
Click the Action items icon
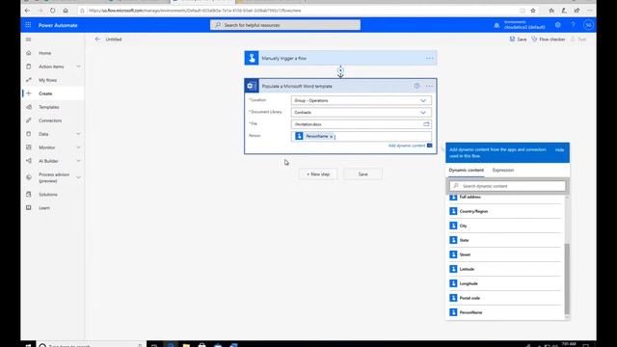[28, 67]
